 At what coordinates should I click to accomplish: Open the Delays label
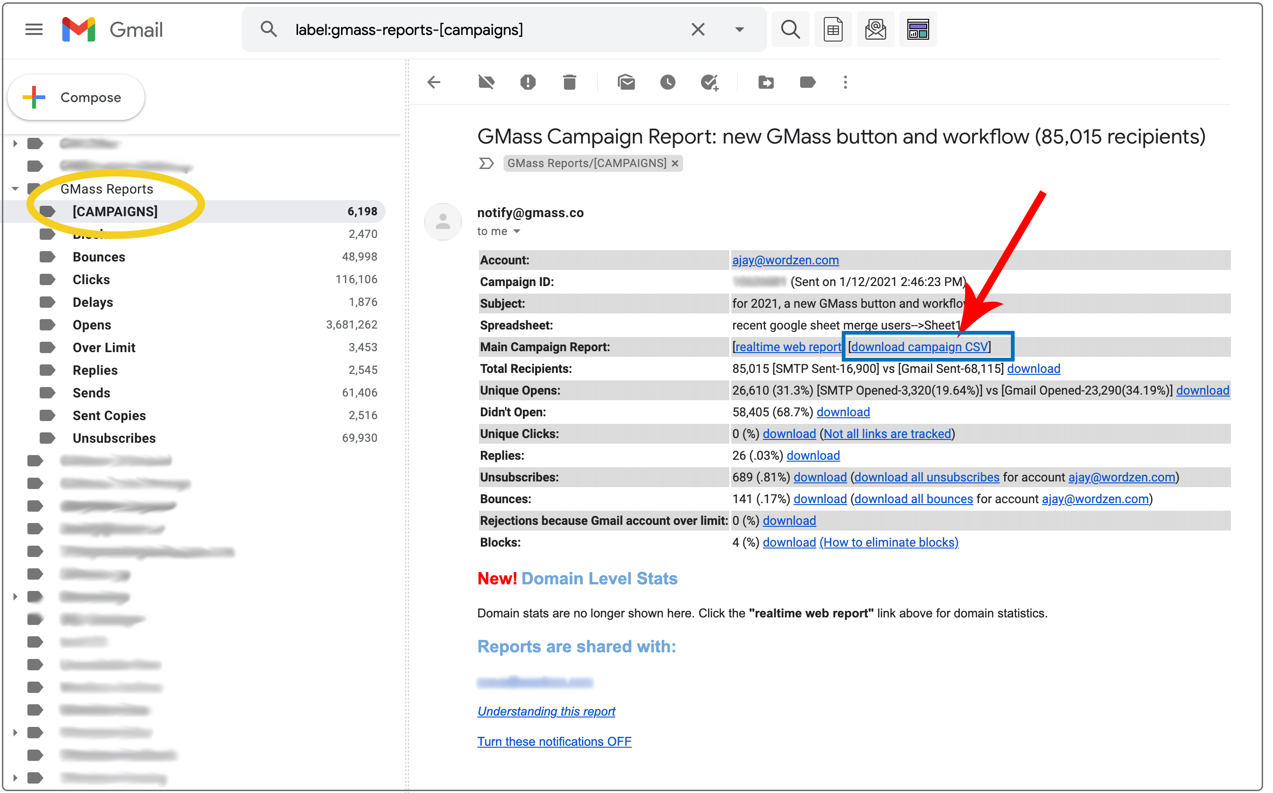(93, 303)
